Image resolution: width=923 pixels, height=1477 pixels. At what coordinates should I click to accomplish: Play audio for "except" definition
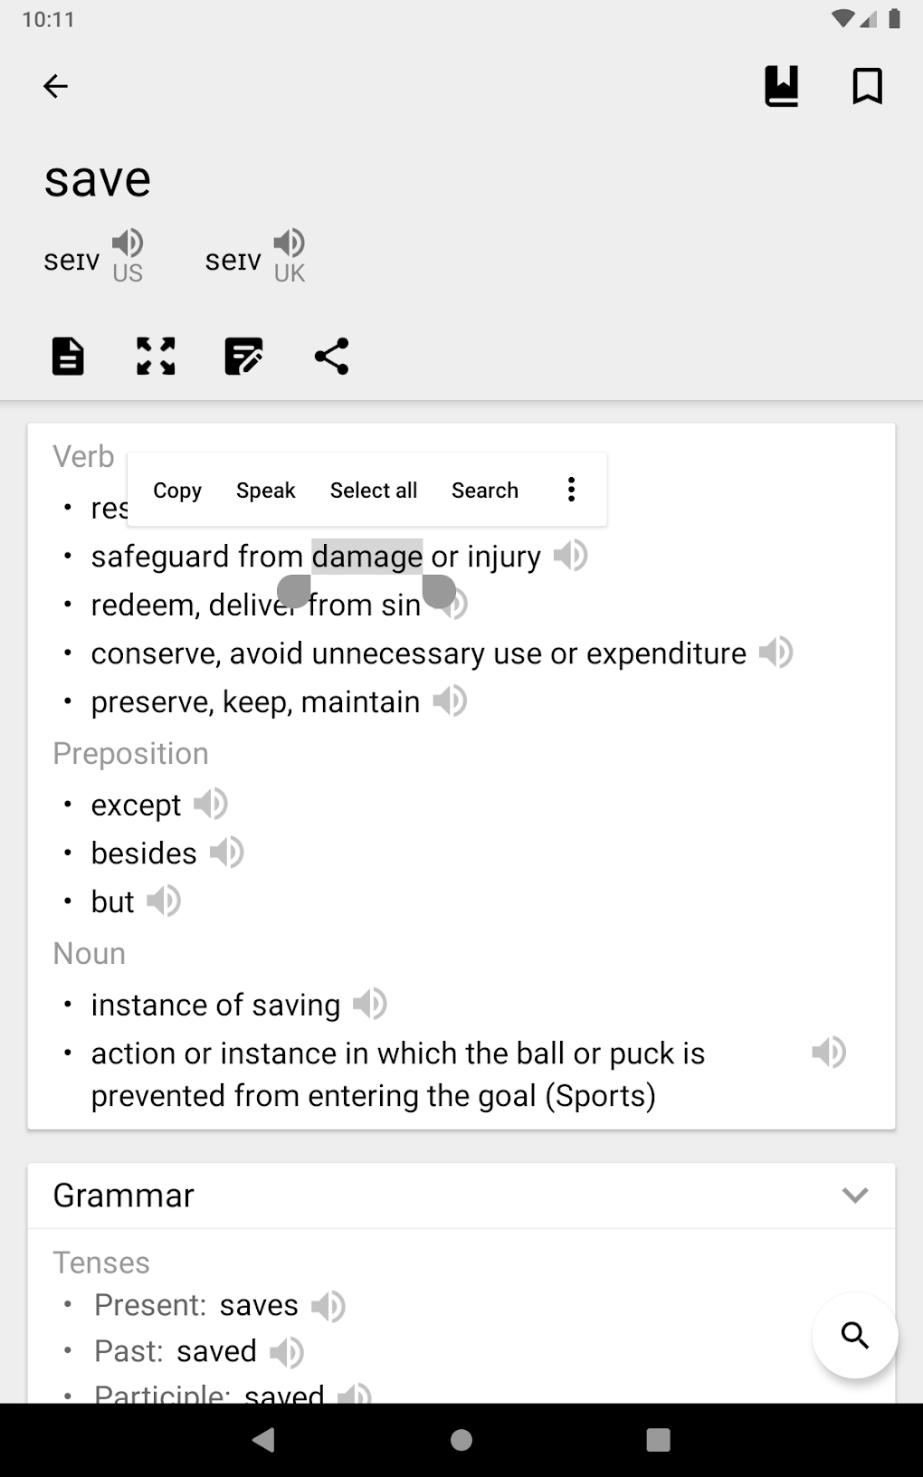point(211,804)
